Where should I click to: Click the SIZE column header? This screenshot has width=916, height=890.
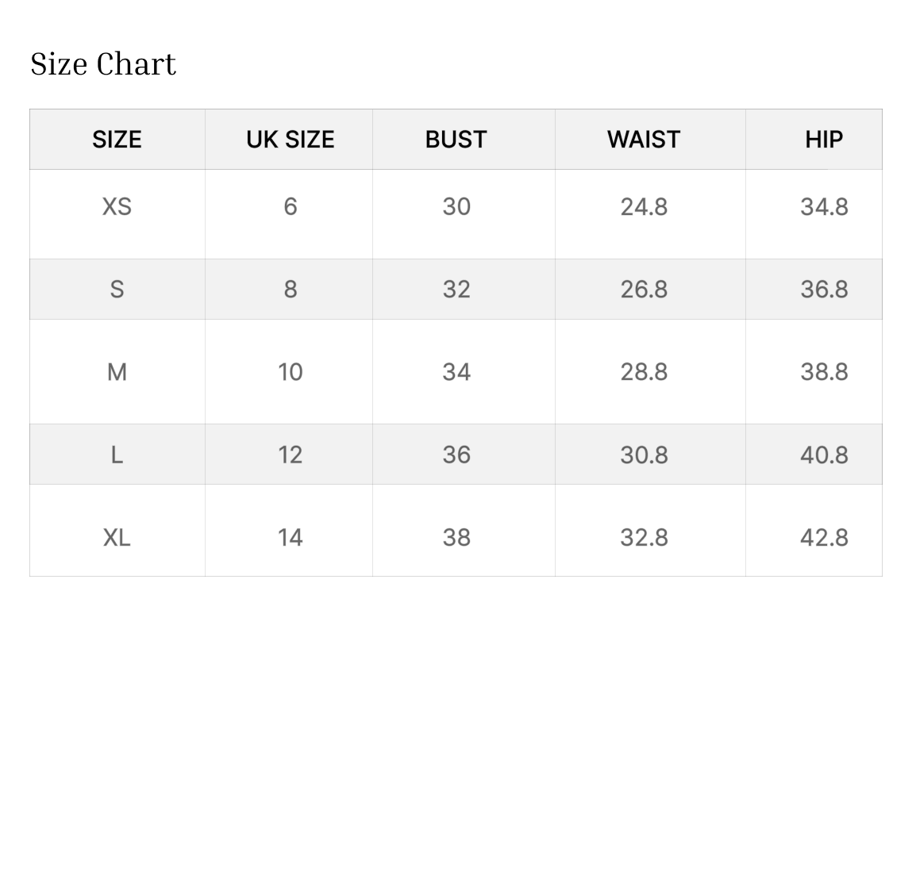point(117,140)
